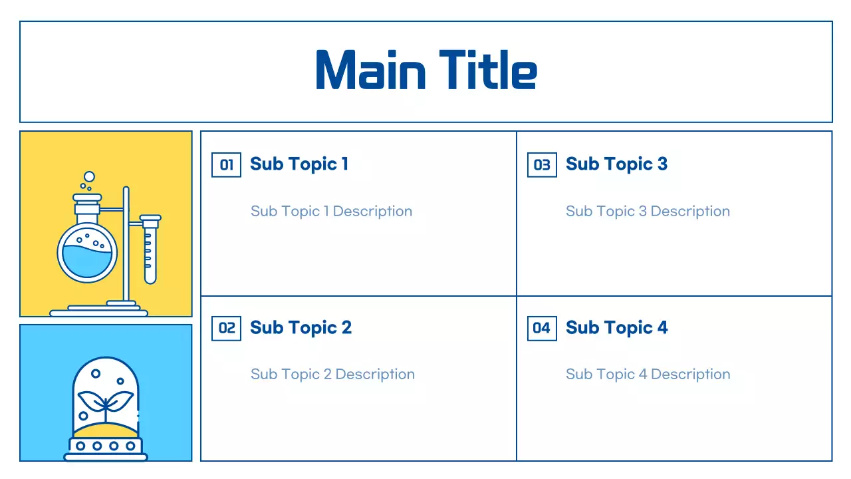
Task: Select the Main Title text
Action: coord(426,71)
